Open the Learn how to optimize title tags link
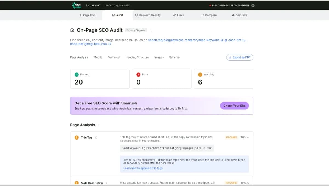The height and width of the screenshot is (186, 329). (143, 168)
